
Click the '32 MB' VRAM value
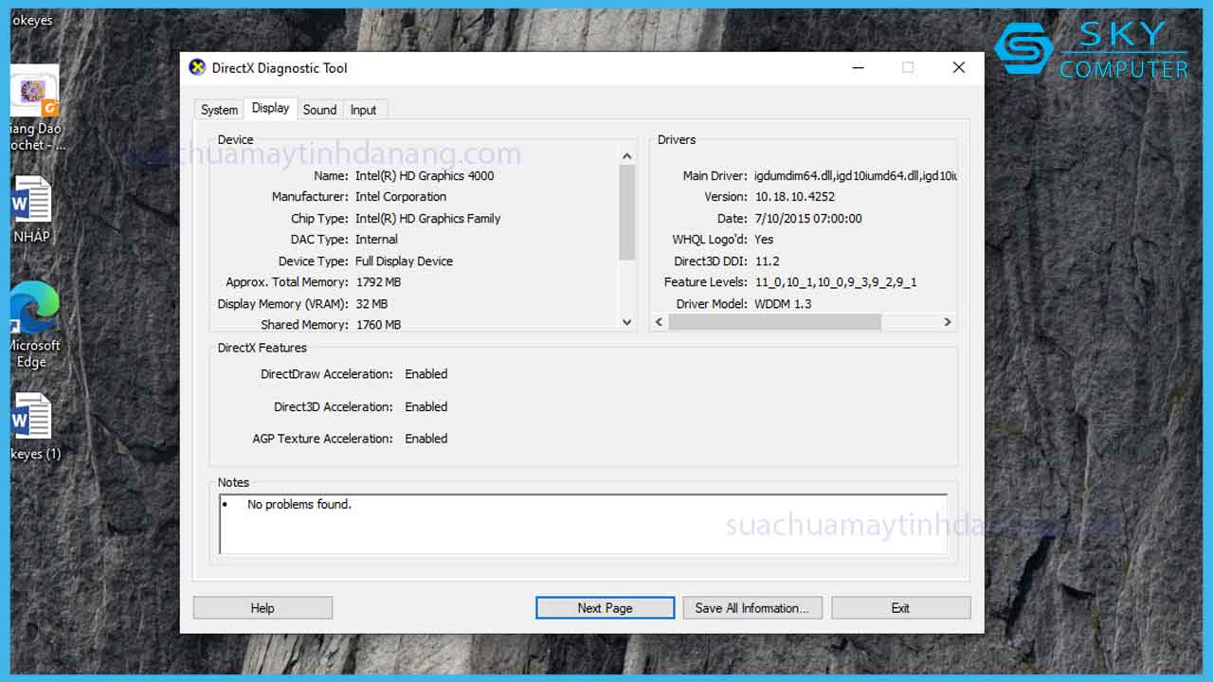click(x=371, y=304)
